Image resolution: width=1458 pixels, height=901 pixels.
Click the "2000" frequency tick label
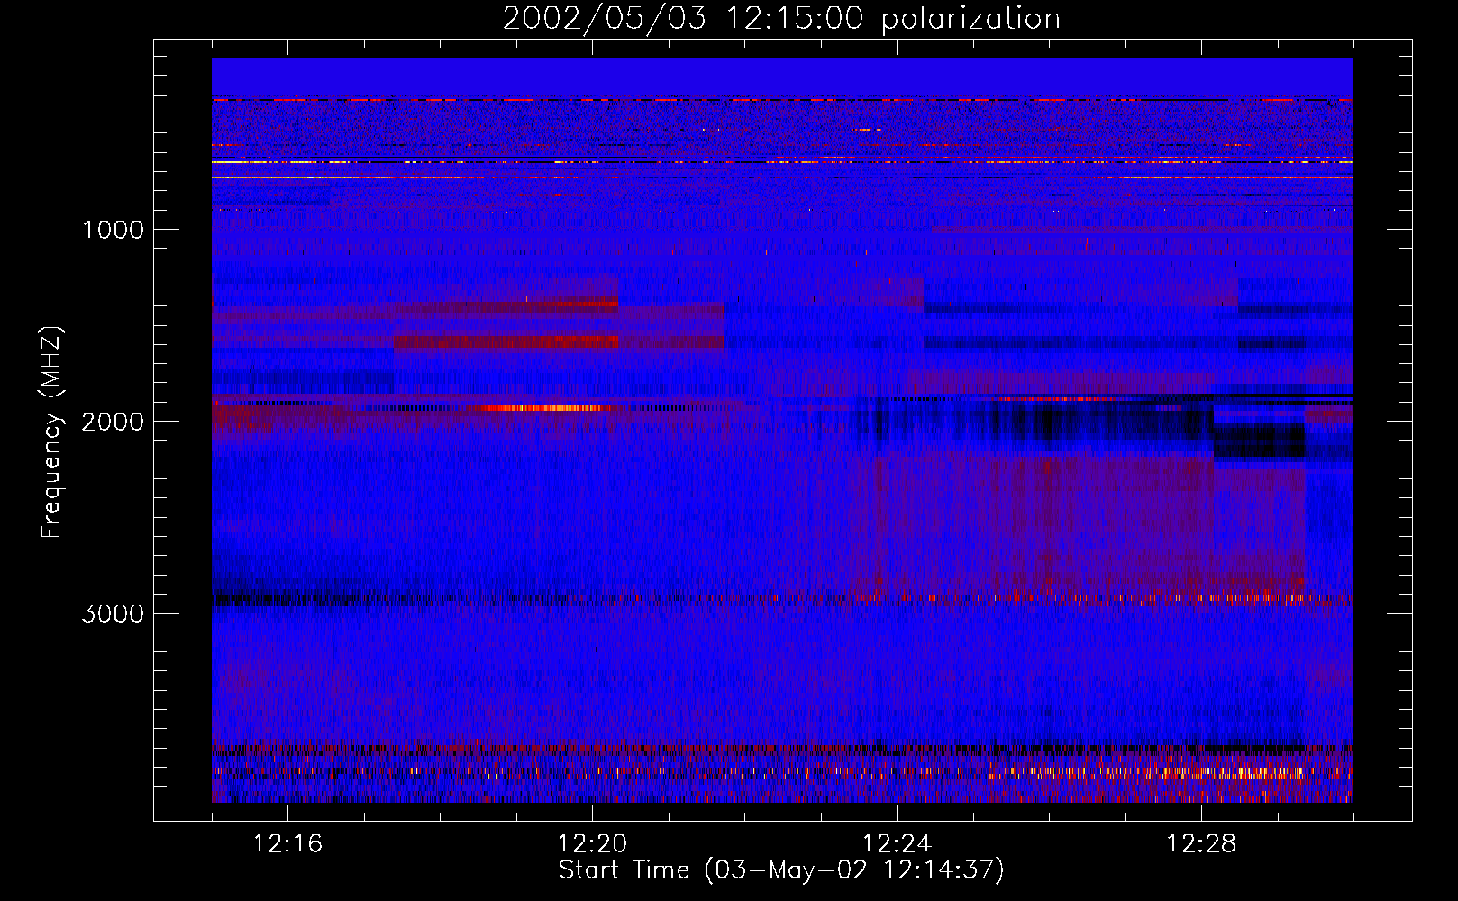[113, 422]
